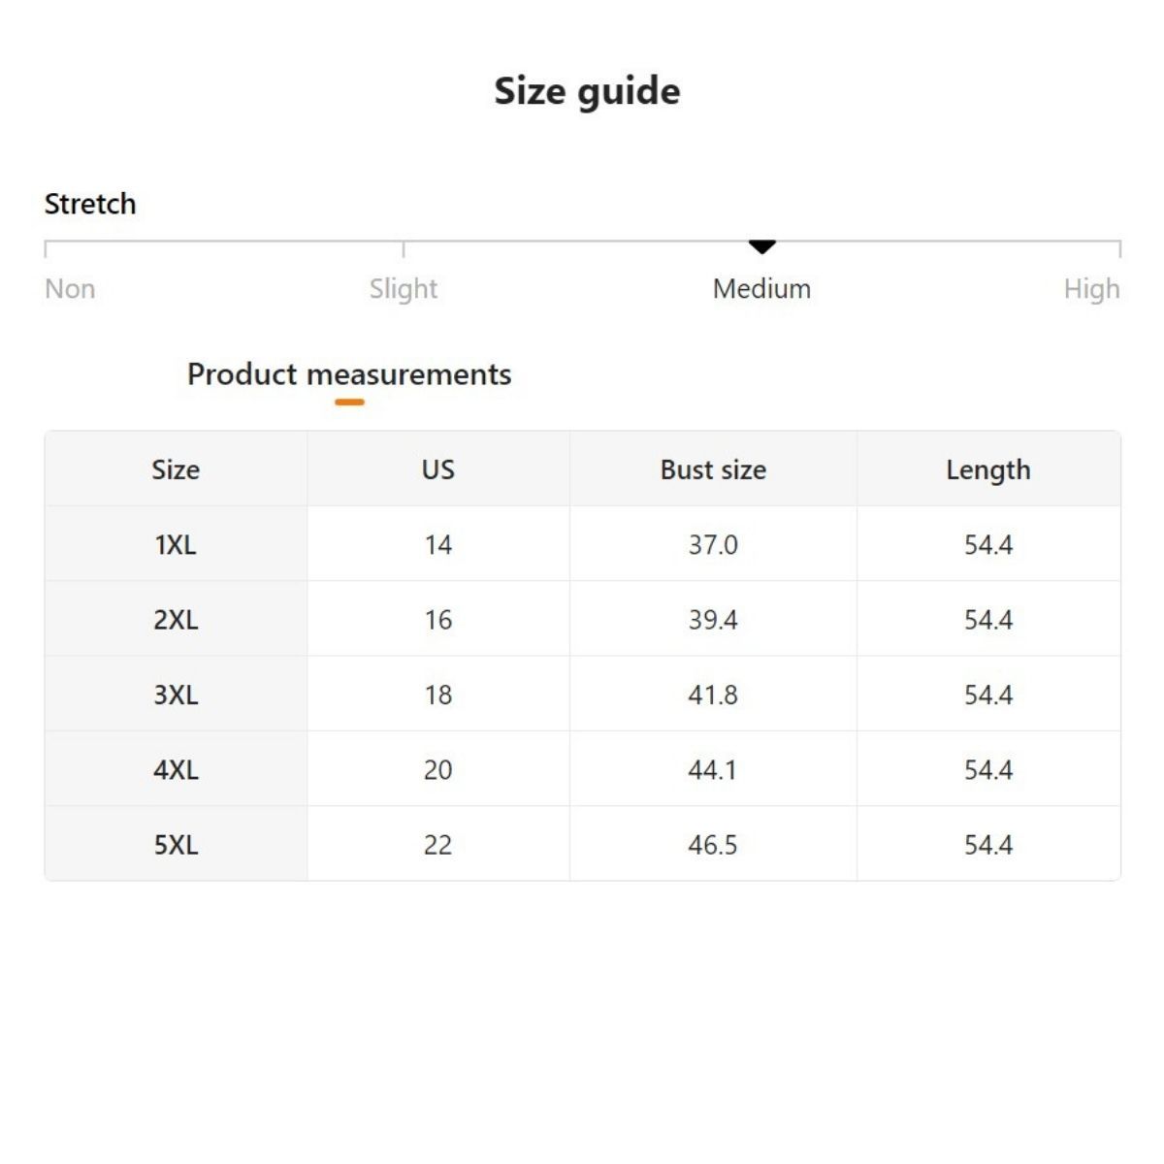Viewport: 1164px width, 1164px height.
Task: Click the Length column header
Action: click(x=988, y=469)
